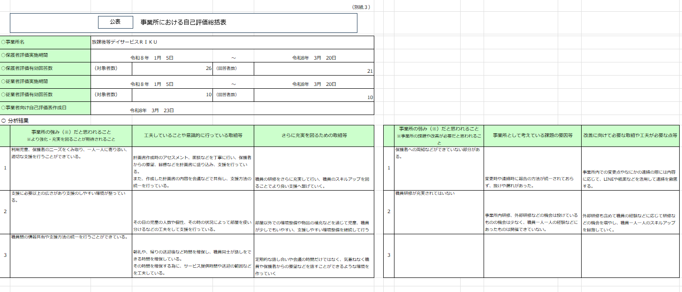682x292 pixels.
Task: Click the ○保護者評価有効回答数 label cell
Action: coord(45,69)
